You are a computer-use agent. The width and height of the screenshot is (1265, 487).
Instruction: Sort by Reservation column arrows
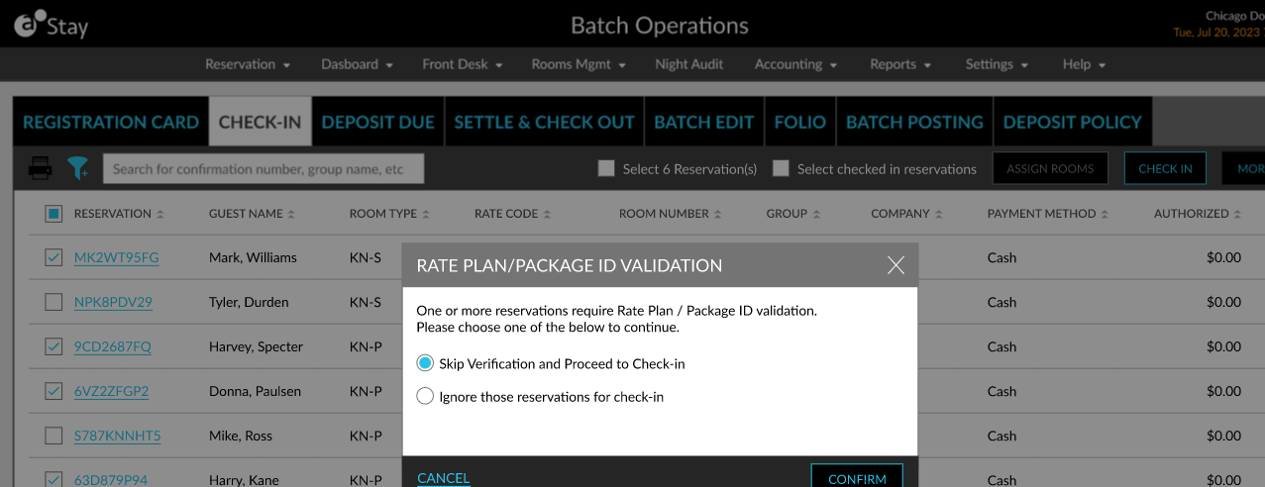(160, 214)
